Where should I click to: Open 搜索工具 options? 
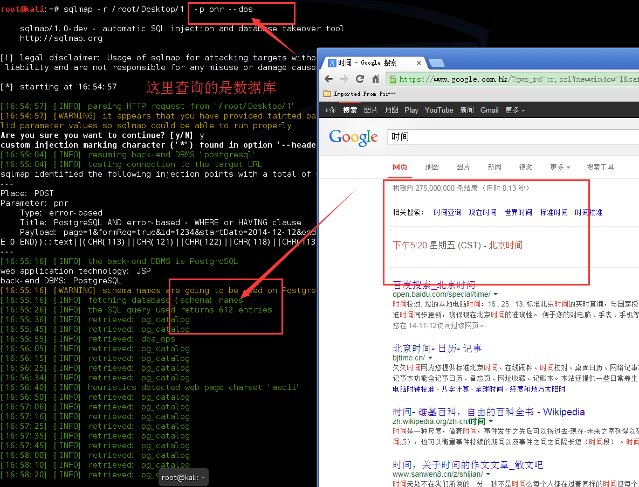click(x=600, y=167)
